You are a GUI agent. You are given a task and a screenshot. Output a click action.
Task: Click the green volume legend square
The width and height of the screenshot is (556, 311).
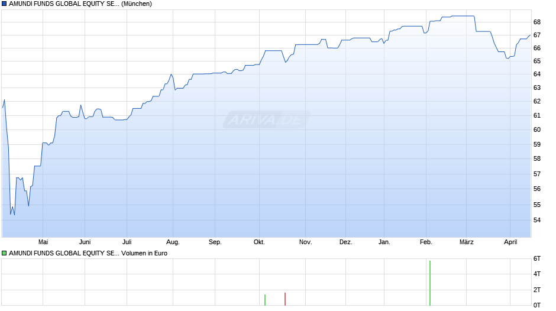[x=4, y=253]
